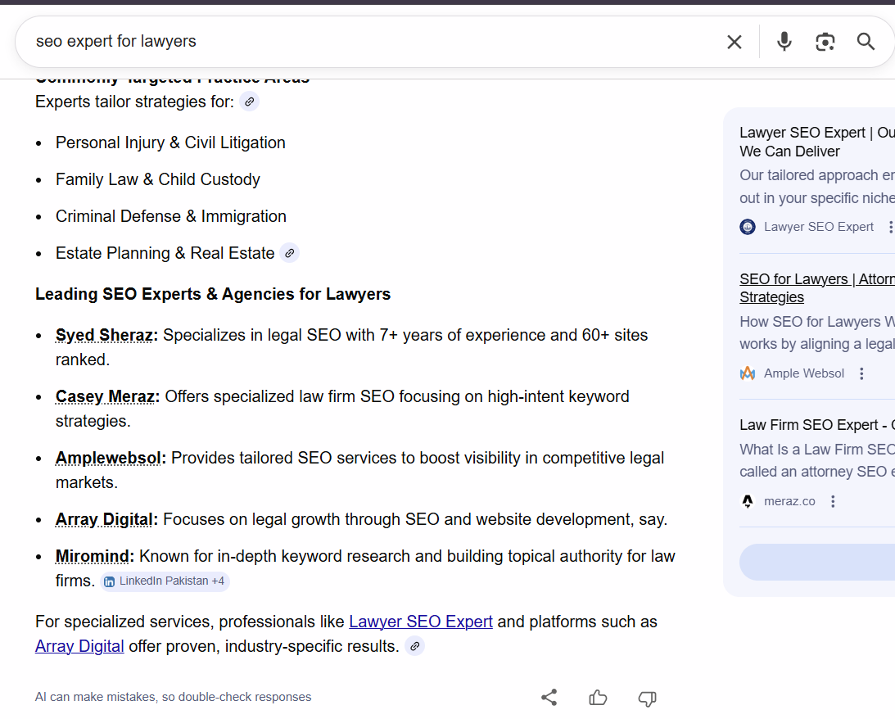
Task: Open the Lawyer SEO Expert hyperlink
Action: point(420,621)
